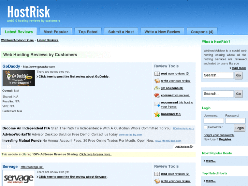
Task: Click AdvisorWorksTM ad title
Action: (16, 134)
